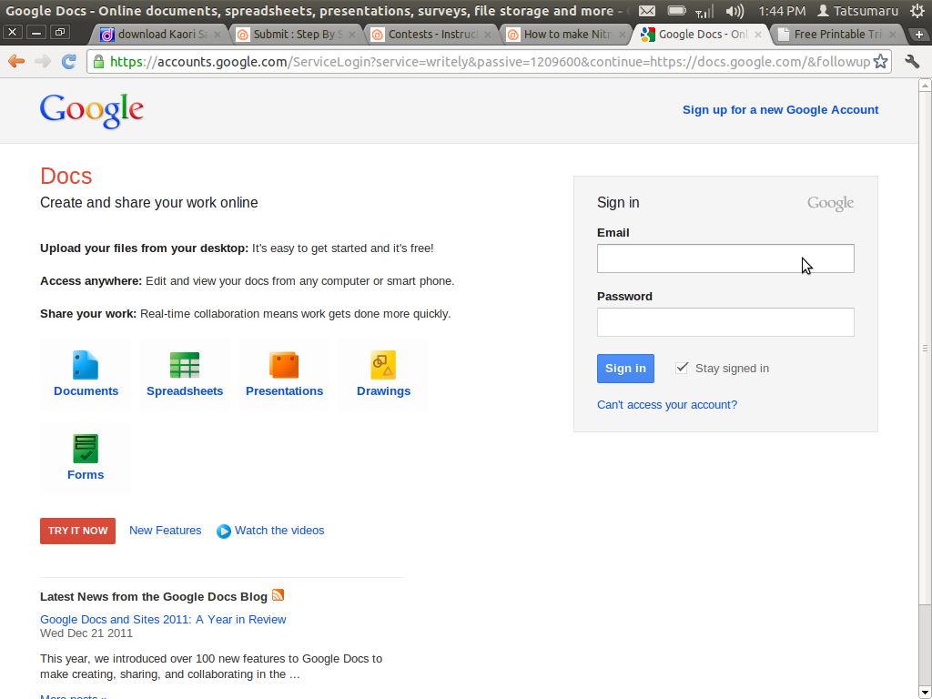The width and height of the screenshot is (932, 699).
Task: Click the settings gear in the top-right corner
Action: 918,12
